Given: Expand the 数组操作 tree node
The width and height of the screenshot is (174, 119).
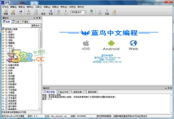Looking at the screenshot, I should coord(3,101).
